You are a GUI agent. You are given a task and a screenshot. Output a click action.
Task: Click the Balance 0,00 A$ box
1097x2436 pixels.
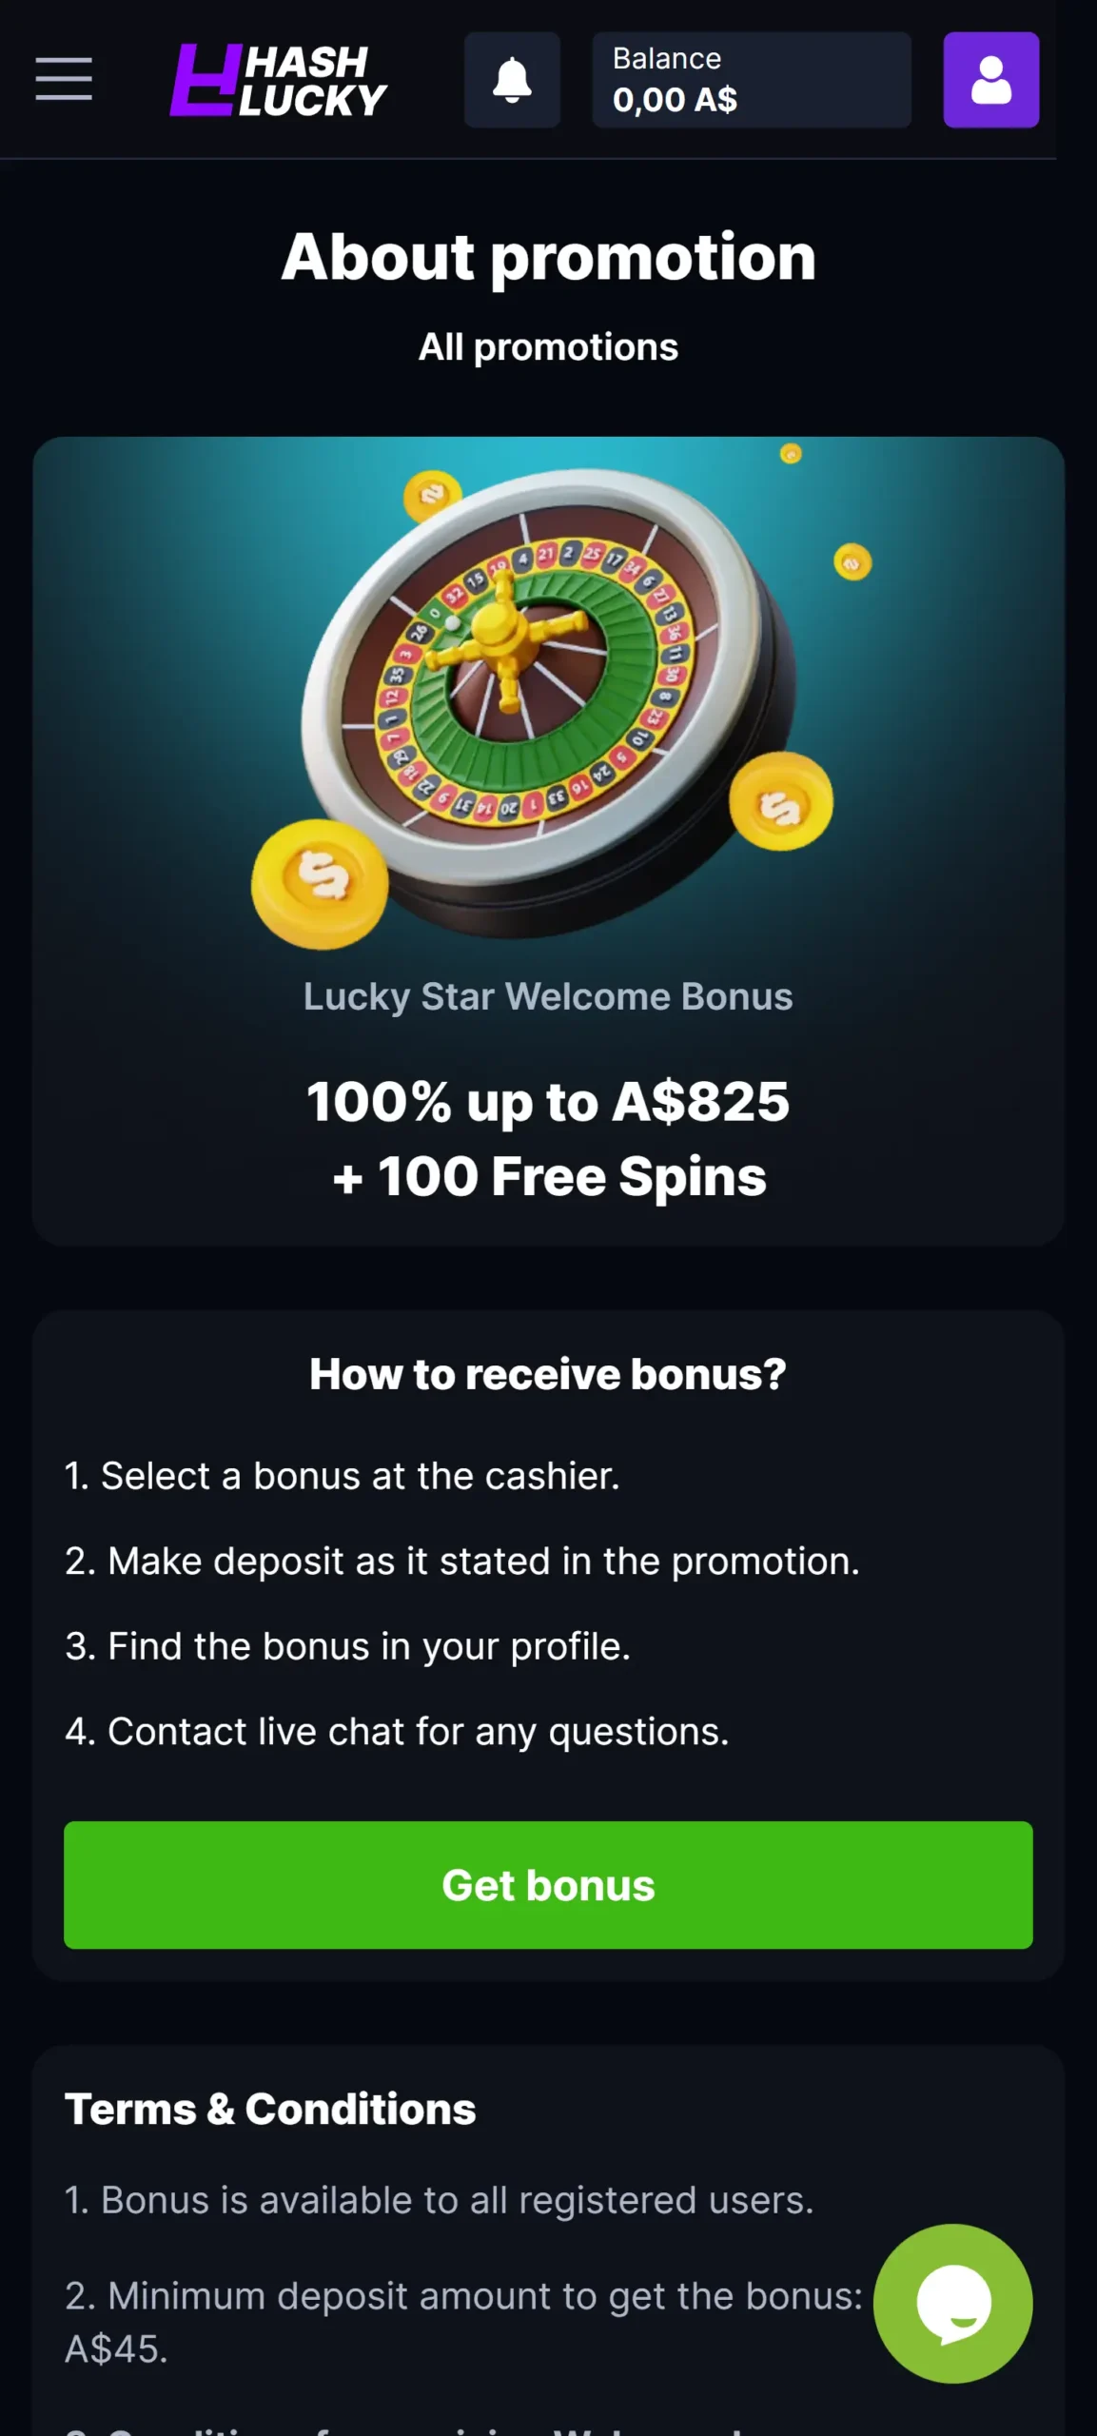click(752, 80)
